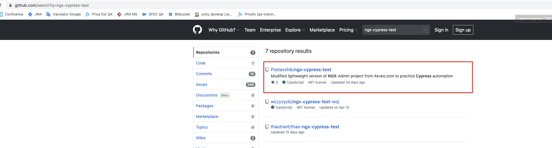This screenshot has width=552, height=148.
Task: Click the ngx-cypress-test search input field
Action: pyautogui.click(x=391, y=30)
